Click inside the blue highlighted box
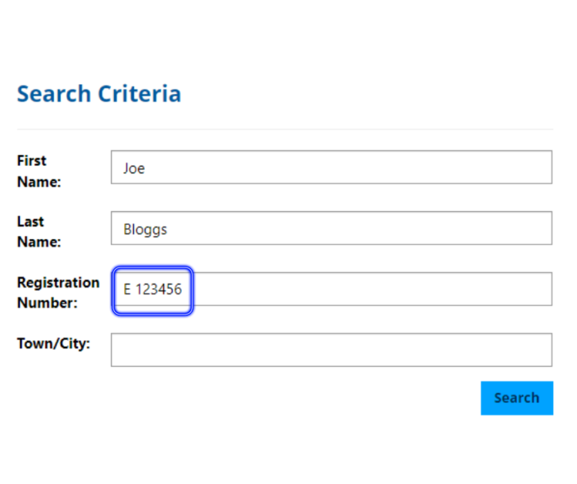The image size is (577, 484). (x=153, y=291)
